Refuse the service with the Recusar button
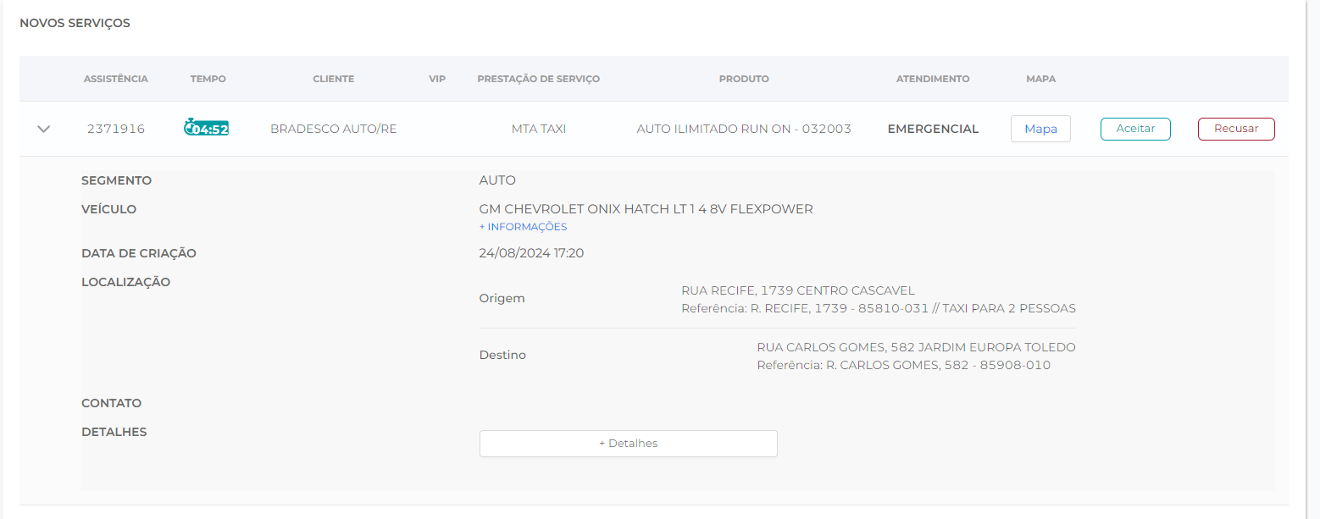The width and height of the screenshot is (1320, 519). pos(1236,129)
